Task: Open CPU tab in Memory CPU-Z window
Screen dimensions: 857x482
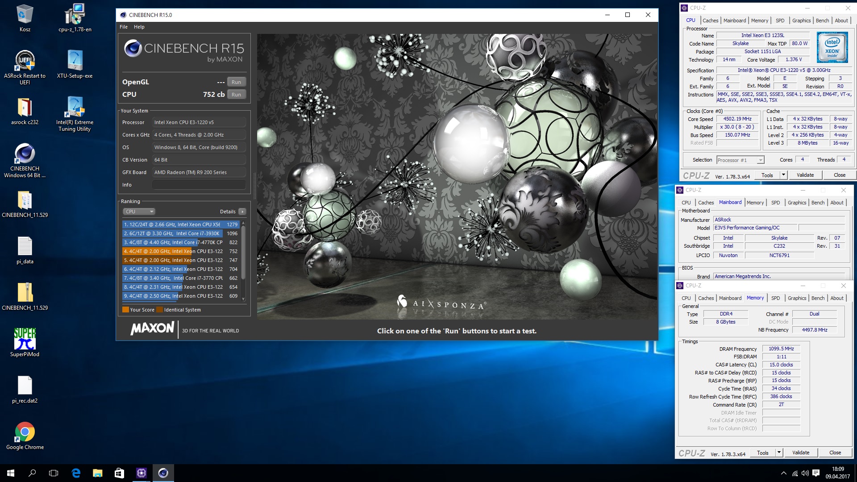Action: click(686, 298)
